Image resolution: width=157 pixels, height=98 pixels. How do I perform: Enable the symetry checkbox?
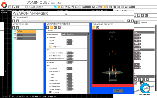(50, 92)
